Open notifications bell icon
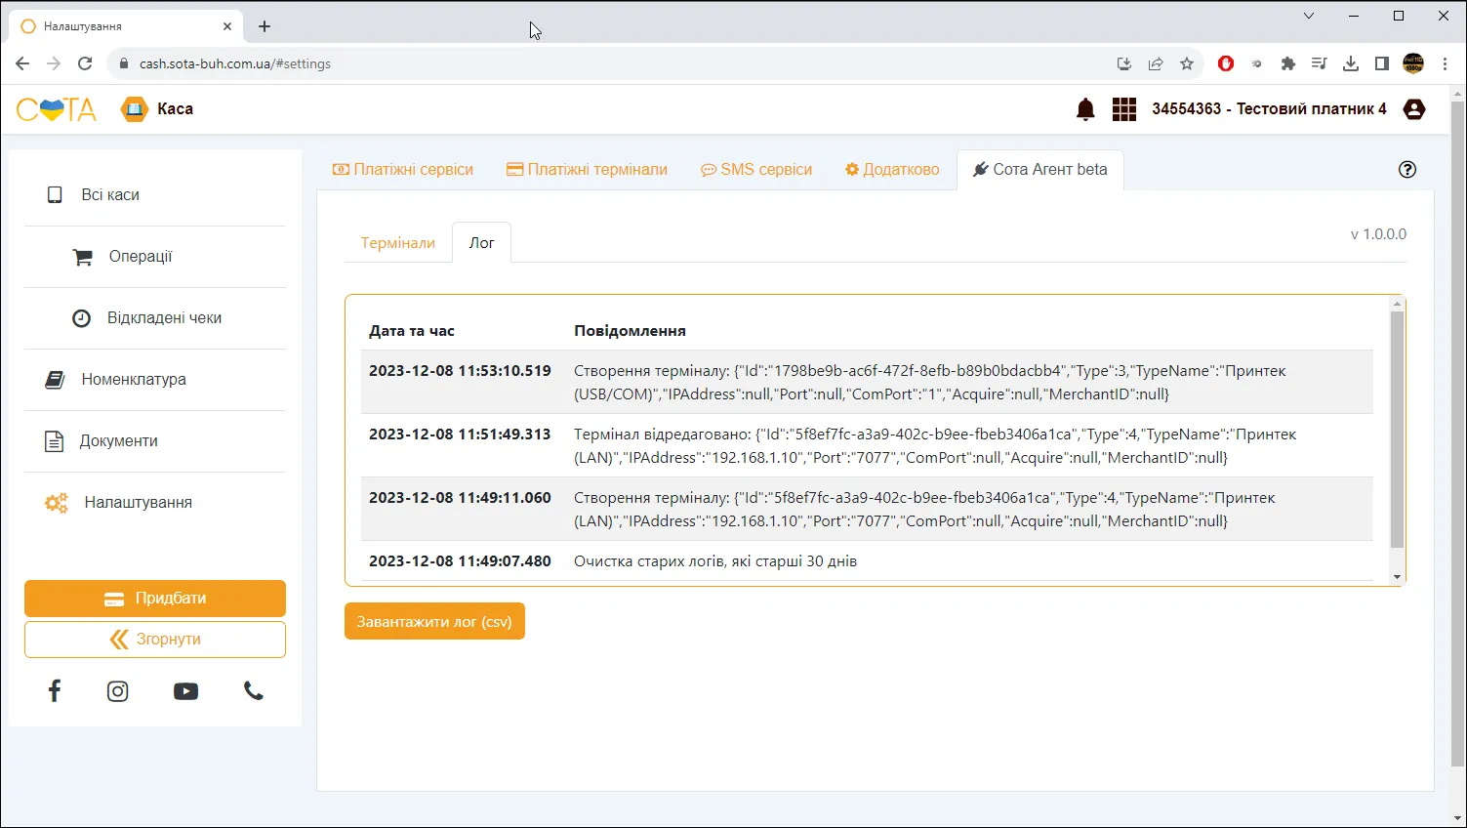Viewport: 1467px width, 828px height. pos(1085,109)
